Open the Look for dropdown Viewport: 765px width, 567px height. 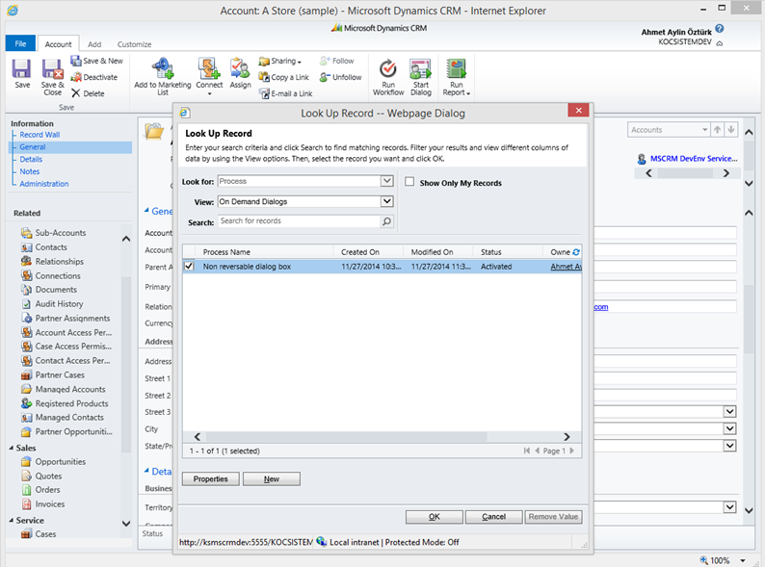387,181
